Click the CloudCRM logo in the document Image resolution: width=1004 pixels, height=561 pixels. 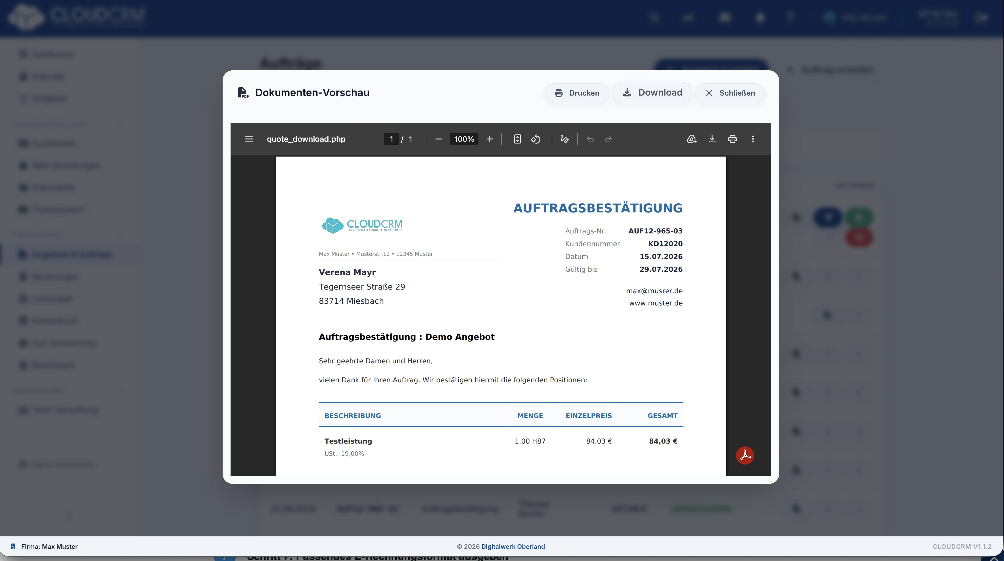362,225
